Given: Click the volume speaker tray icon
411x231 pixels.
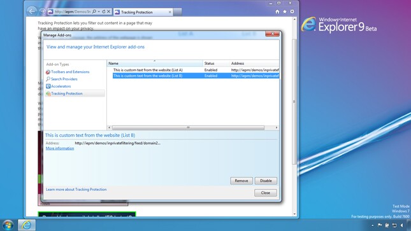Looking at the screenshot, I should (402, 225).
